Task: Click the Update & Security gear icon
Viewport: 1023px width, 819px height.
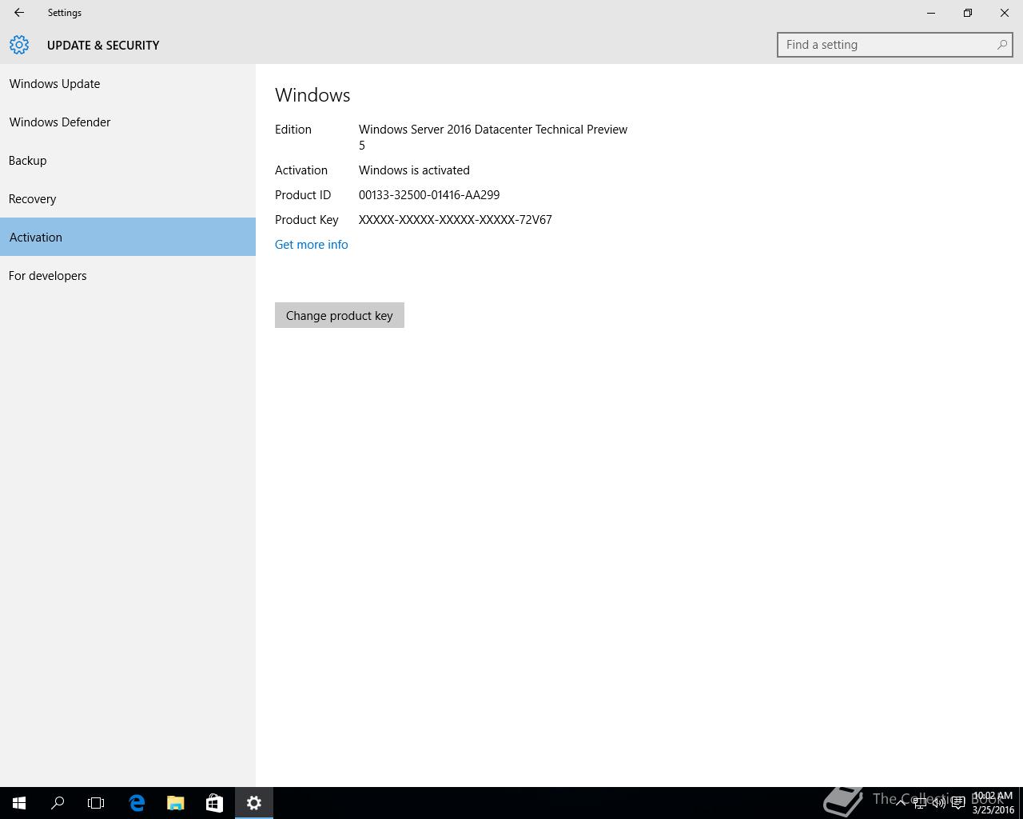Action: [19, 45]
